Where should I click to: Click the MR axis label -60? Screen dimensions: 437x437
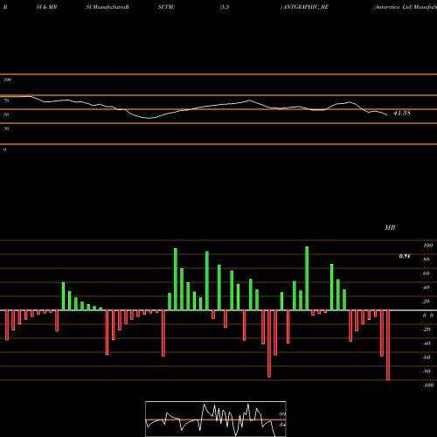[x=427, y=357]
